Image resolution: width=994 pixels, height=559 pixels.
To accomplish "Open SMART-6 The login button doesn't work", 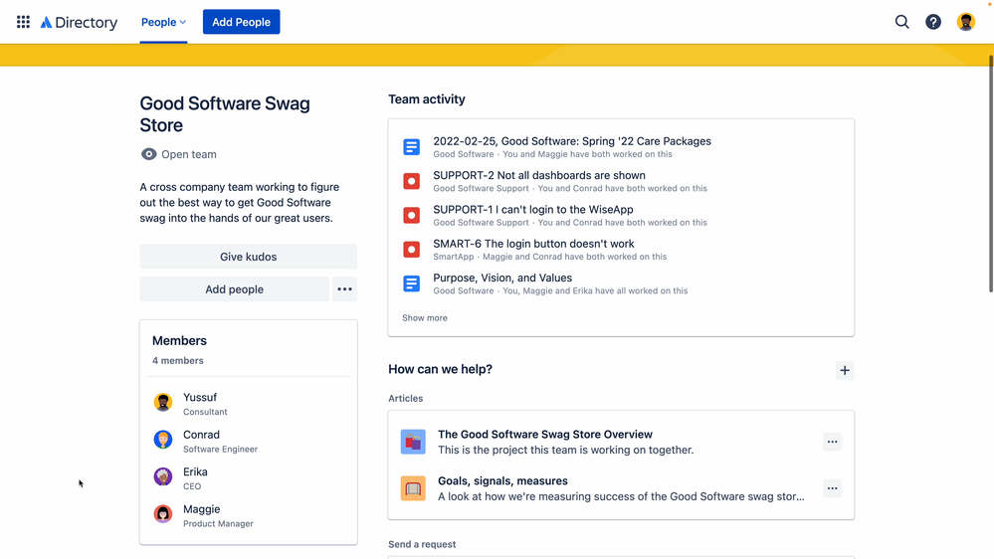I will [533, 244].
